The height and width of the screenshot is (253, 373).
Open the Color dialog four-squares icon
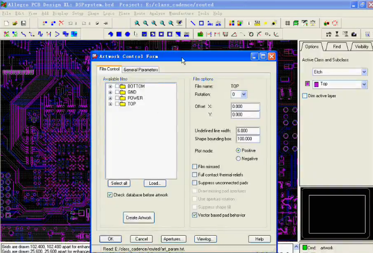(232, 23)
